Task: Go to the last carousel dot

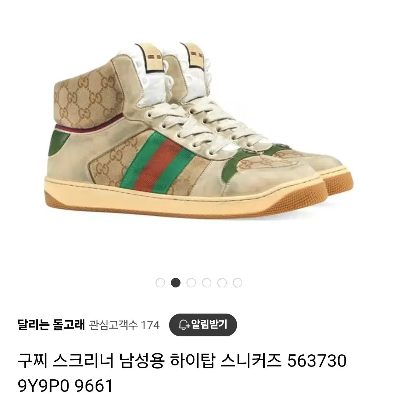Action: tap(237, 283)
